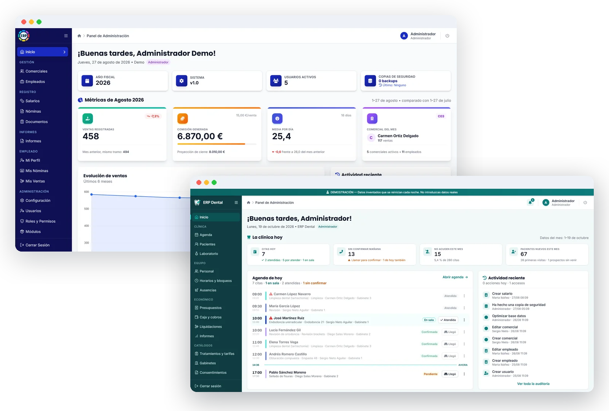Image resolution: width=609 pixels, height=411 pixels.
Task: Click first data point on sales chart
Action: pos(92,194)
